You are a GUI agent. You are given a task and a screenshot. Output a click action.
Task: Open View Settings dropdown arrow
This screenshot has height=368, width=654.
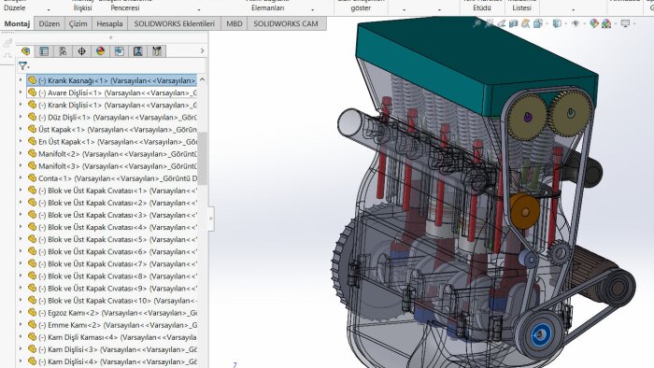634,23
